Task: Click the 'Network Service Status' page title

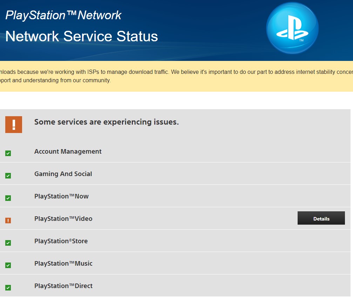Action: tap(81, 36)
